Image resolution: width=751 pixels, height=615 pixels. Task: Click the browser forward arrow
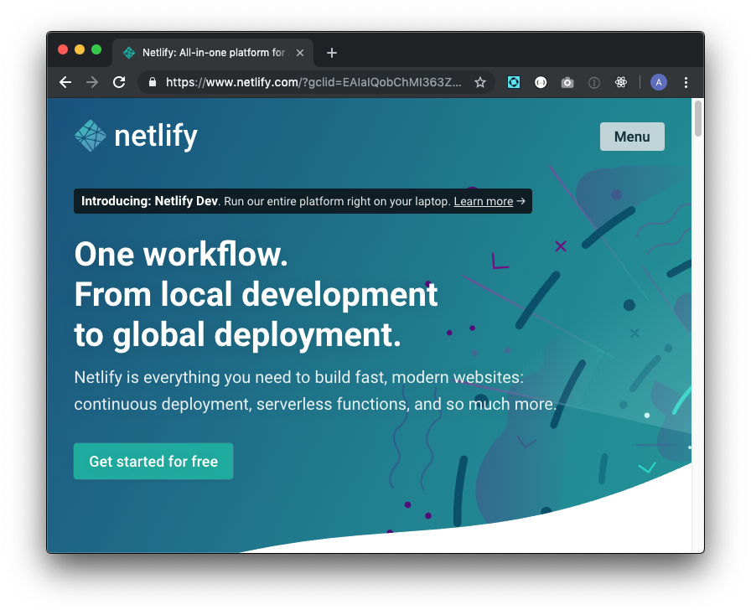coord(92,82)
